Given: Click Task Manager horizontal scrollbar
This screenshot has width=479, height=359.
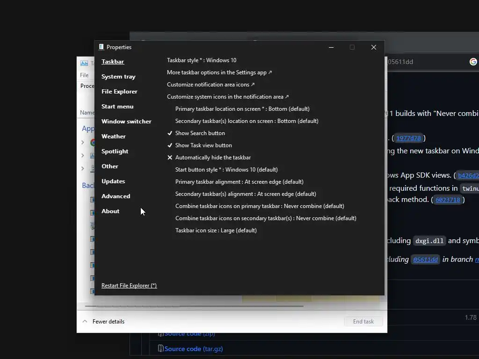Looking at the screenshot, I should [194, 306].
